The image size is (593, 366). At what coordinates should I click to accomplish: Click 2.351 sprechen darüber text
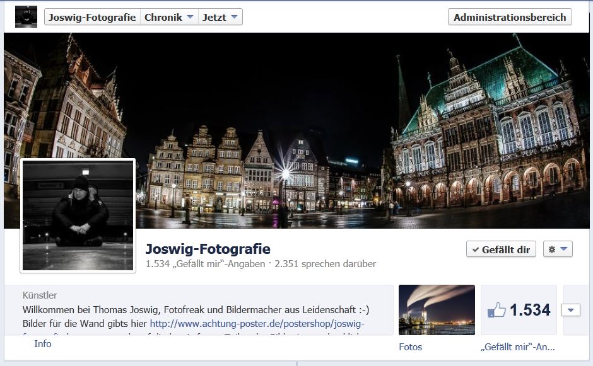(326, 264)
